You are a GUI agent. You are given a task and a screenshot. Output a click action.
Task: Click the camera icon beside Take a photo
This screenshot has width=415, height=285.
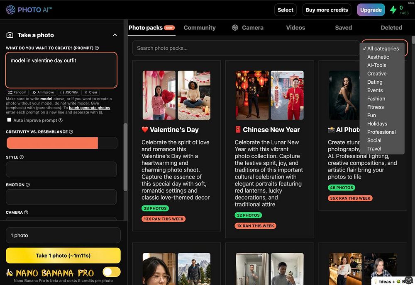pyautogui.click(x=10, y=35)
